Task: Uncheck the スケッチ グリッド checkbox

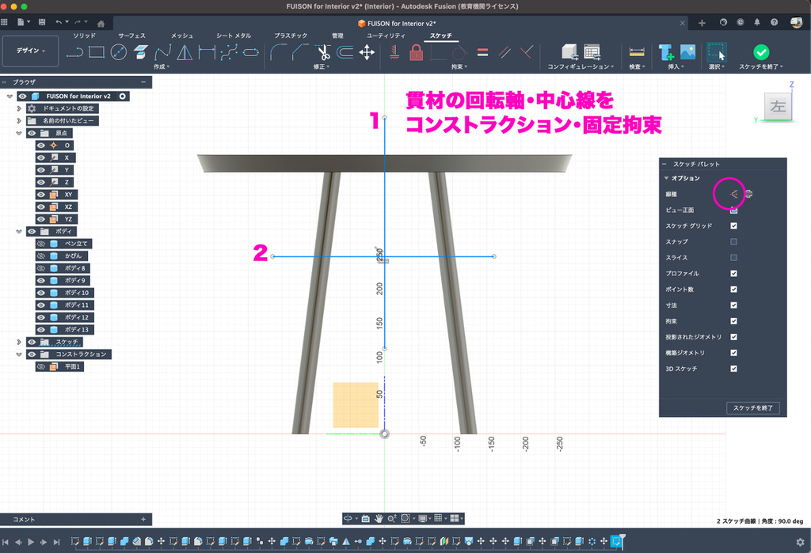Action: (733, 226)
